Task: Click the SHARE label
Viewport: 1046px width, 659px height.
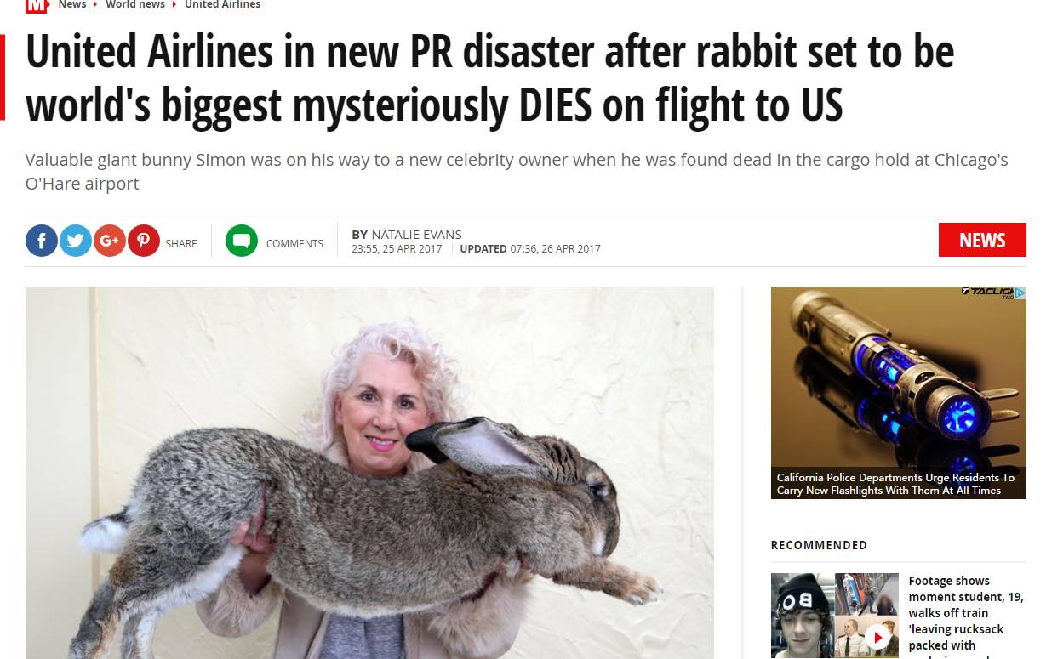Action: click(181, 243)
